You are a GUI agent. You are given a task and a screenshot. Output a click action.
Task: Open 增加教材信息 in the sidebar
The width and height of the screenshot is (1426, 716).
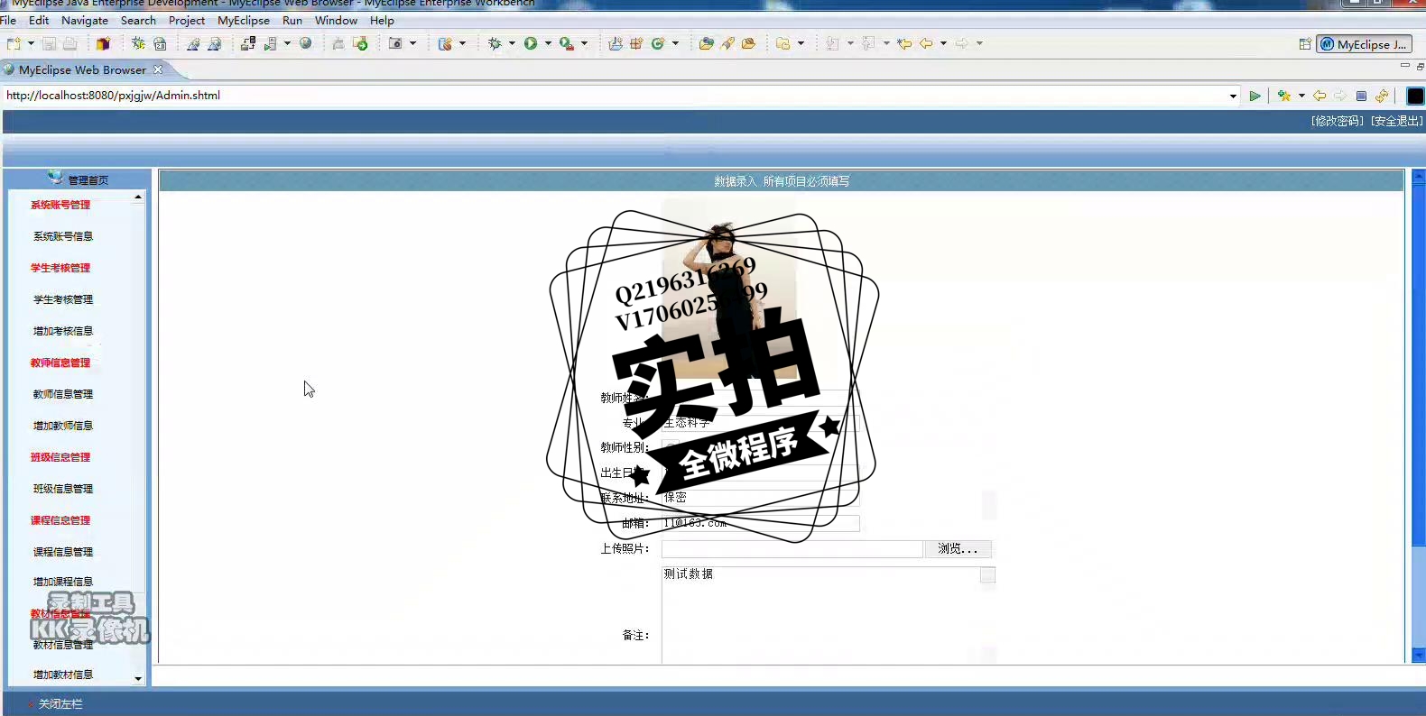[x=63, y=675]
